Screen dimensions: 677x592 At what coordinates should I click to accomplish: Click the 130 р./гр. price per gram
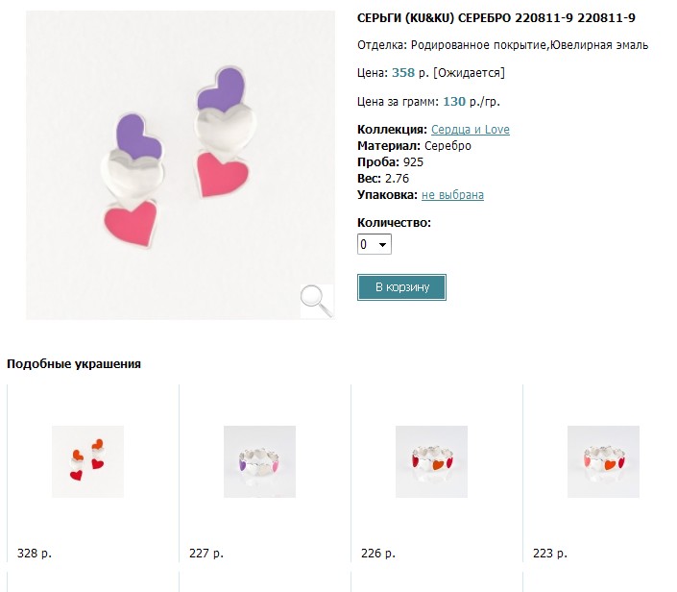pos(471,101)
